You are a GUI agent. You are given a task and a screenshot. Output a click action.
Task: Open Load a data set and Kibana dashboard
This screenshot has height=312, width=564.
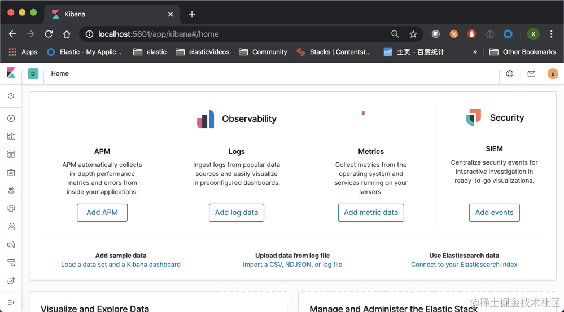click(121, 265)
